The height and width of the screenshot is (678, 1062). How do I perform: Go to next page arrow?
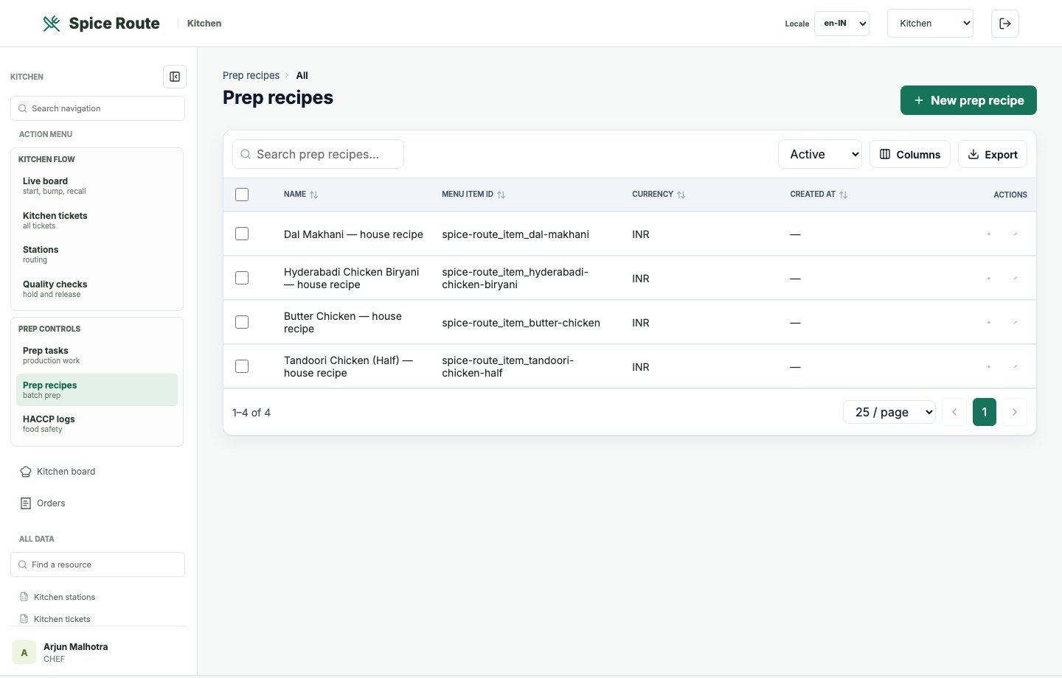coord(1015,412)
